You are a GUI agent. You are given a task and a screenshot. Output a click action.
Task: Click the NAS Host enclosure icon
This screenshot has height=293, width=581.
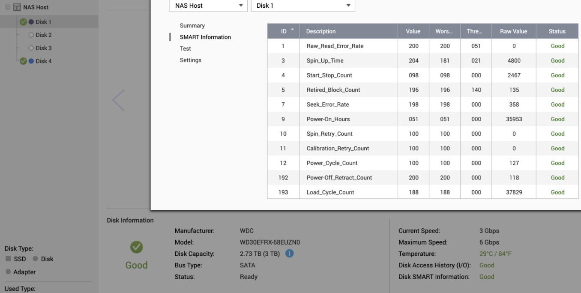pos(17,7)
